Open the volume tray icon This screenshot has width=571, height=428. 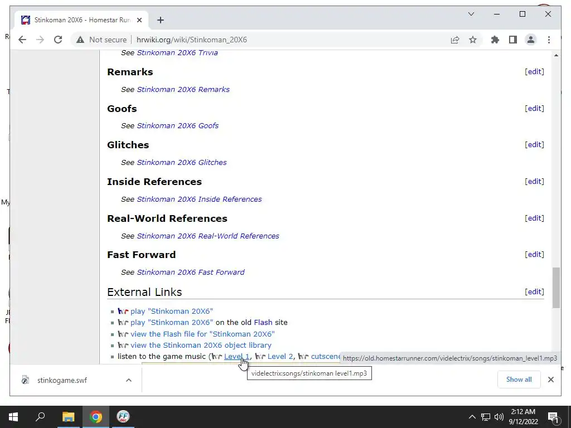(x=499, y=417)
